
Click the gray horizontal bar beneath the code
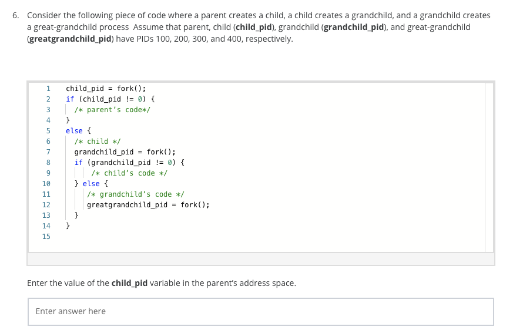pyautogui.click(x=260, y=259)
